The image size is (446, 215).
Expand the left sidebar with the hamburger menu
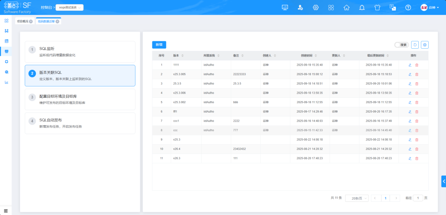6,210
